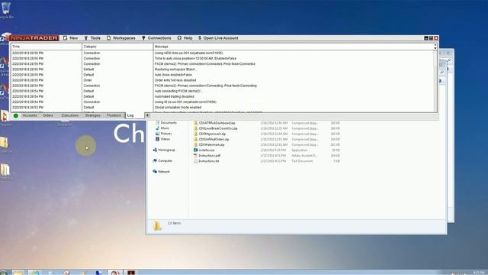Open the New menu in NinjaTrader
The width and height of the screenshot is (488, 275).
pyautogui.click(x=71, y=38)
